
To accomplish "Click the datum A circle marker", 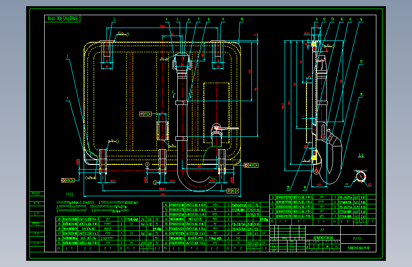I will coord(155,182).
